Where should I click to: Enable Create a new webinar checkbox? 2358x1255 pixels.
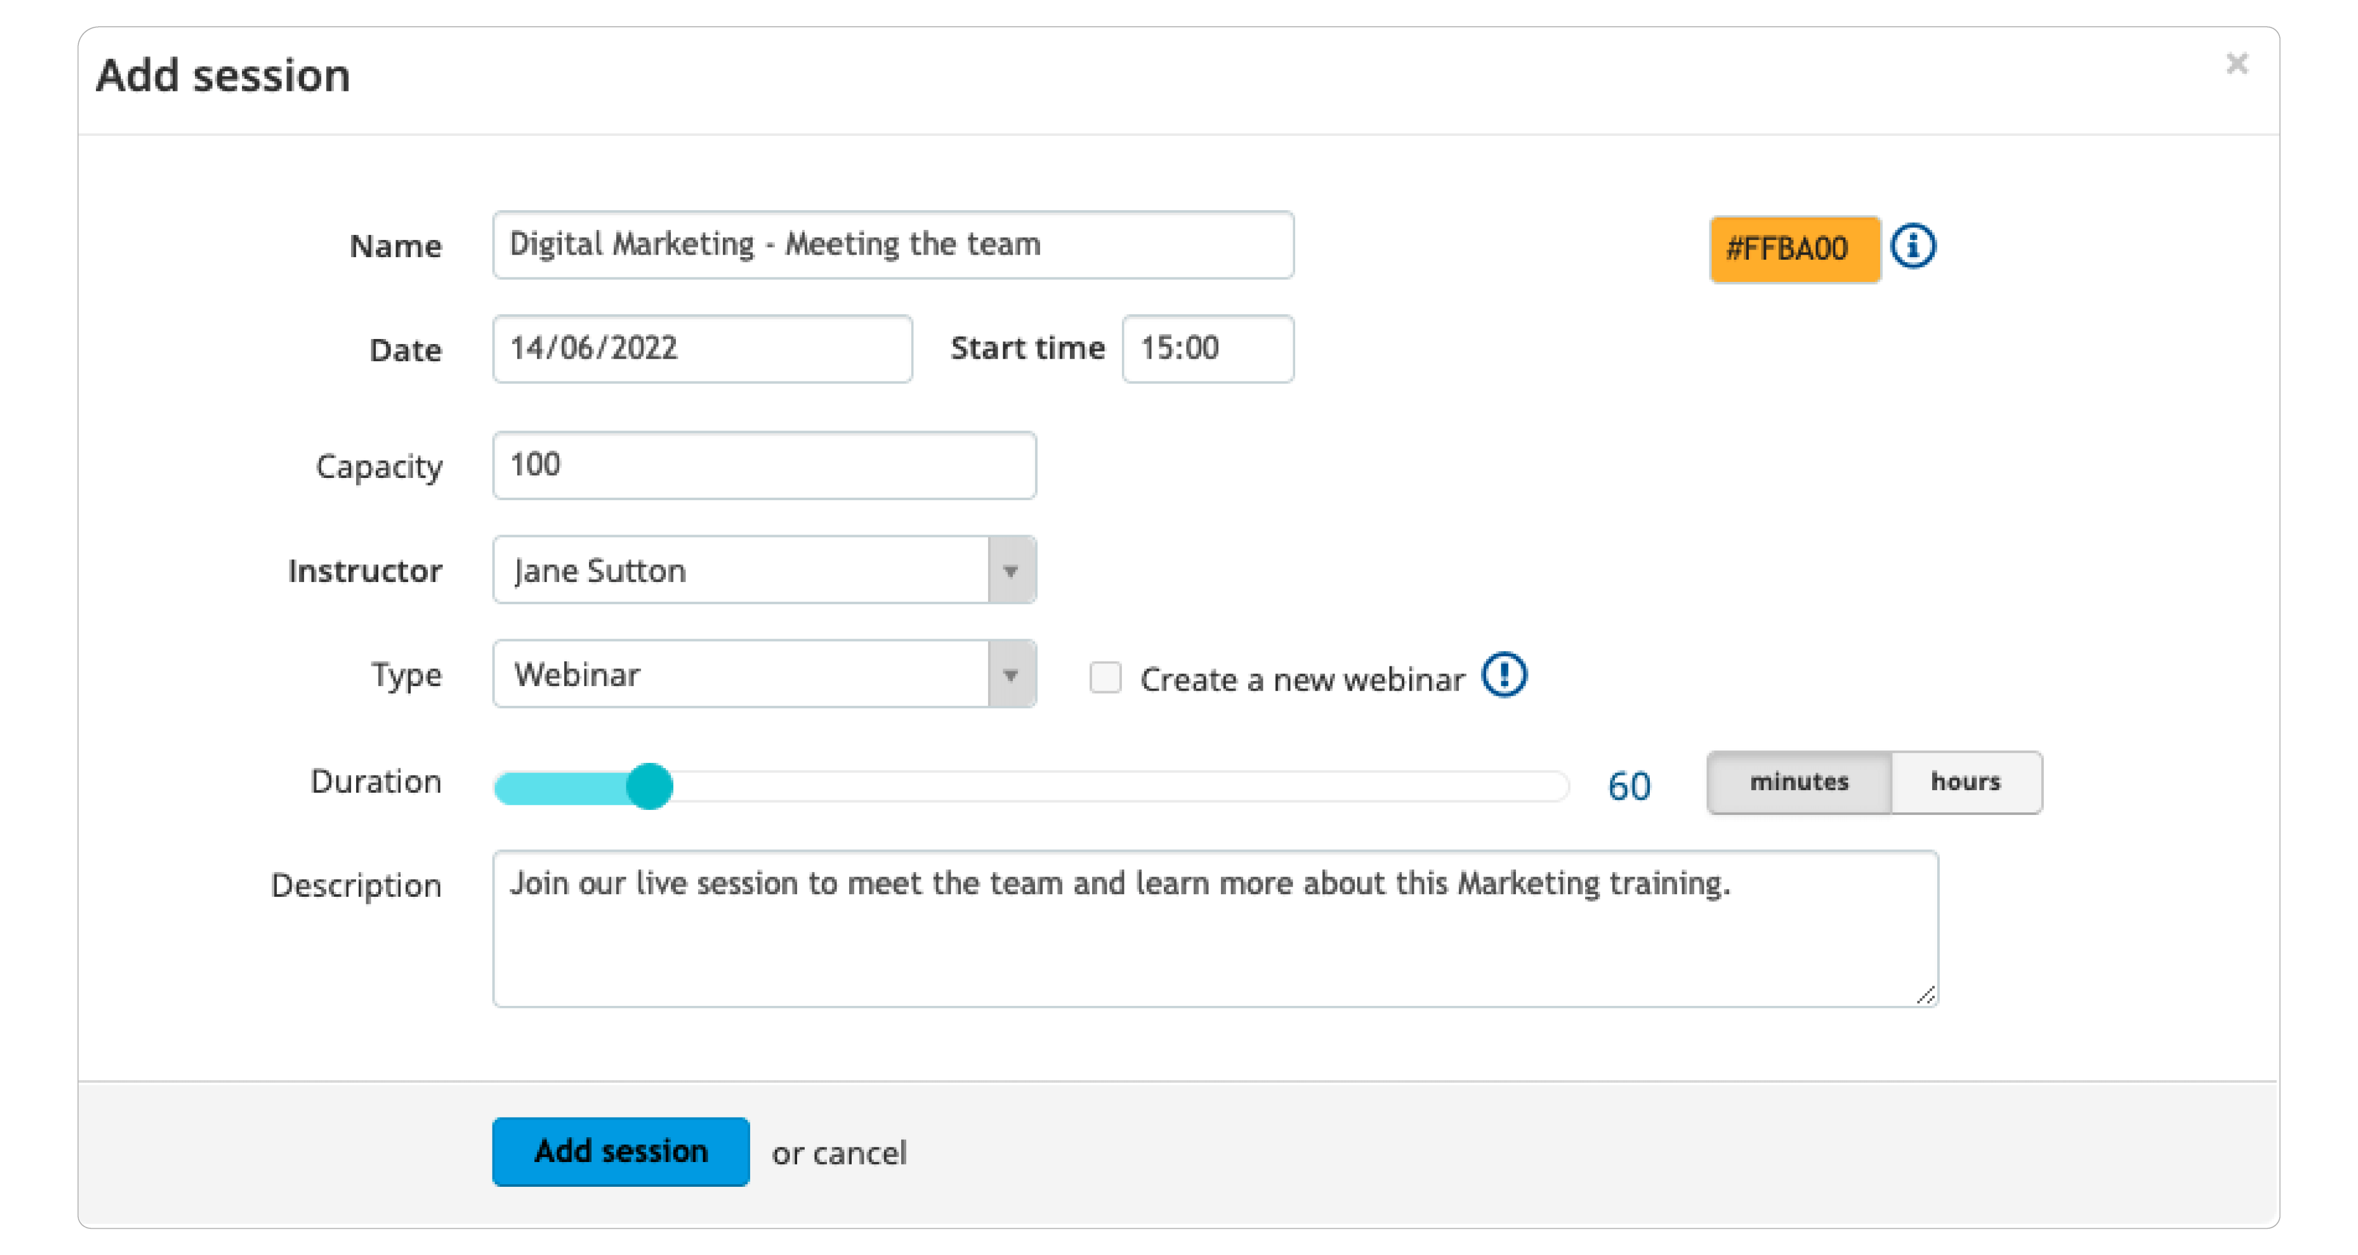tap(1105, 678)
